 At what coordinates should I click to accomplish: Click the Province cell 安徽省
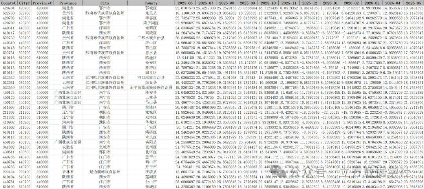point(68,147)
